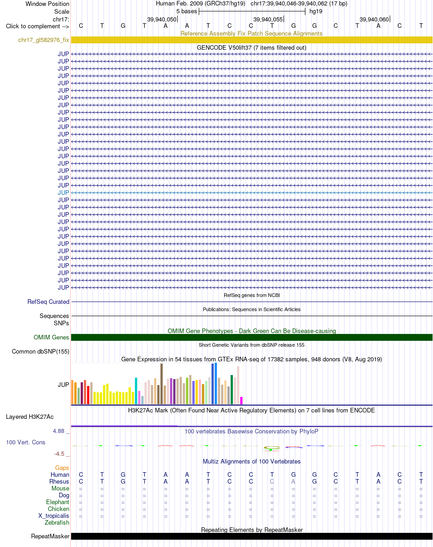Screen dimensions: 433x547
Task: Click the Zebrafish species label
Action: click(57, 522)
